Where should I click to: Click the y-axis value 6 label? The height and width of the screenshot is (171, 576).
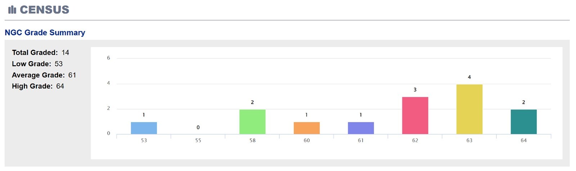(x=108, y=58)
